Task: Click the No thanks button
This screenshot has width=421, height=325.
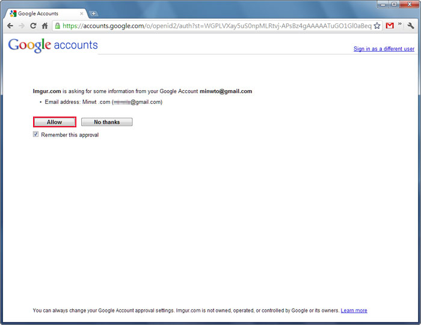Action: pos(107,122)
